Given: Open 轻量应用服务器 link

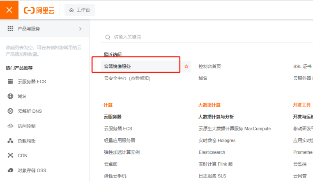Looking at the screenshot, I should pos(120,140).
